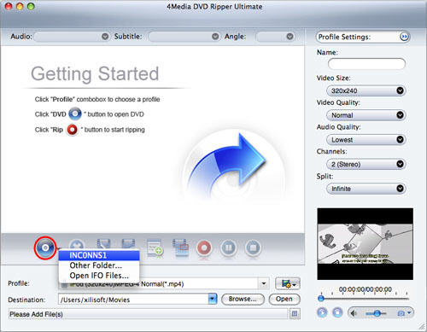Expand Profile Settings with double-arrow button
This screenshot has width=427, height=332.
click(x=404, y=37)
